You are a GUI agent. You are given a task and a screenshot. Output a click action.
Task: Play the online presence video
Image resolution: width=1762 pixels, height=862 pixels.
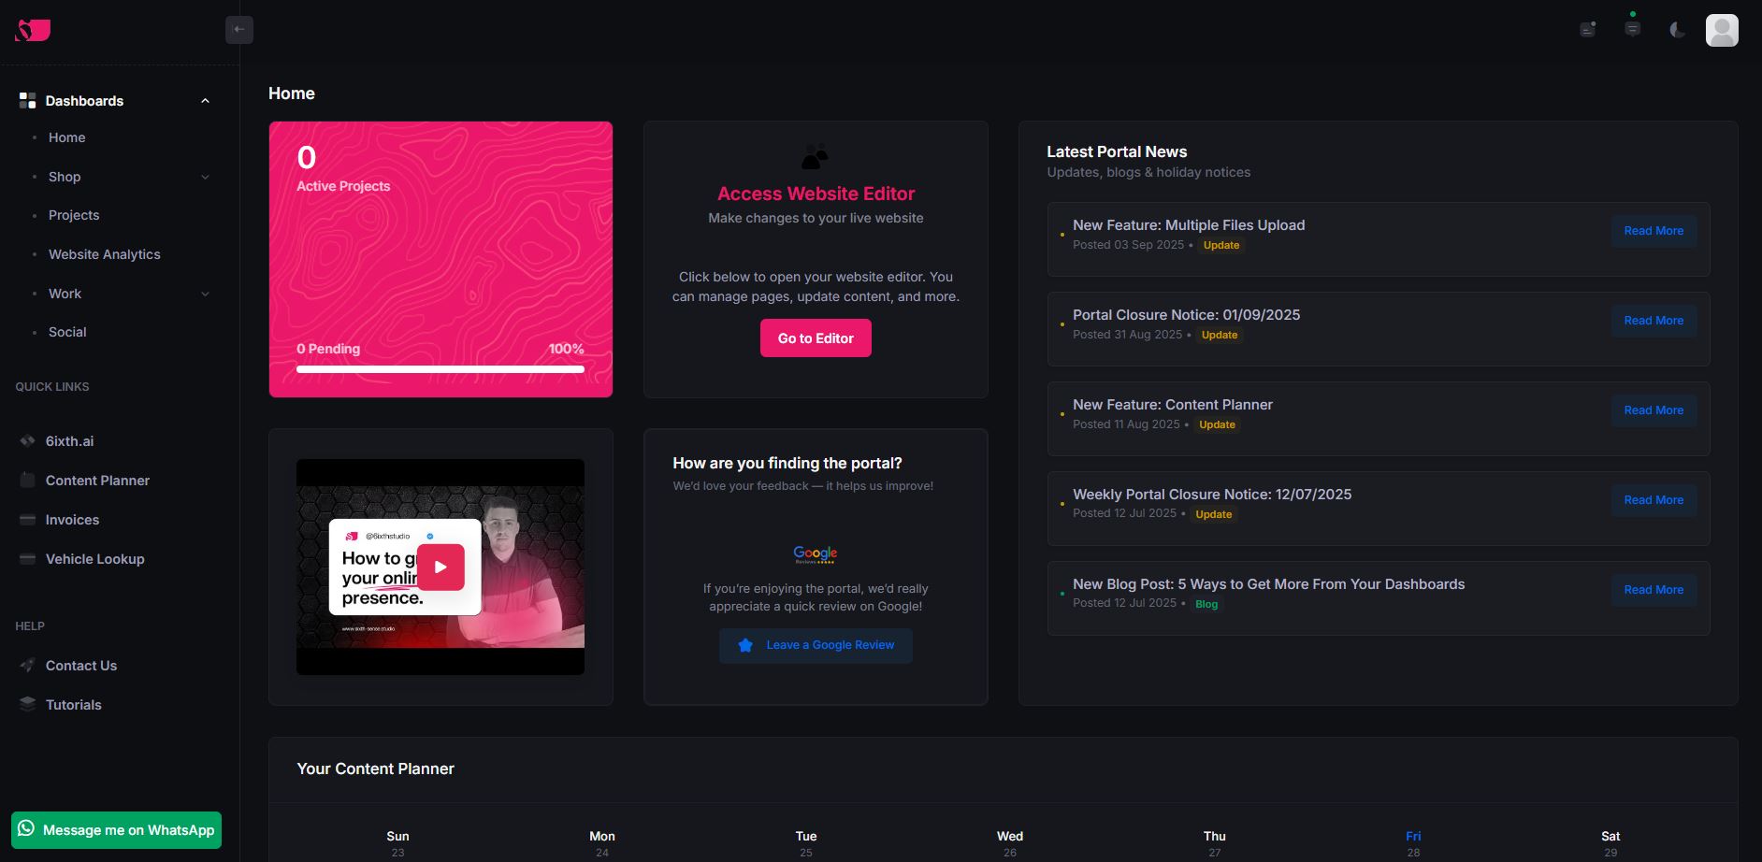point(440,567)
